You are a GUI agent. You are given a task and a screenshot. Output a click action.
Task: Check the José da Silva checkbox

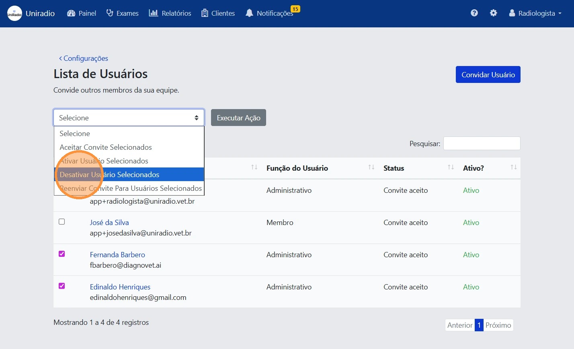[62, 222]
